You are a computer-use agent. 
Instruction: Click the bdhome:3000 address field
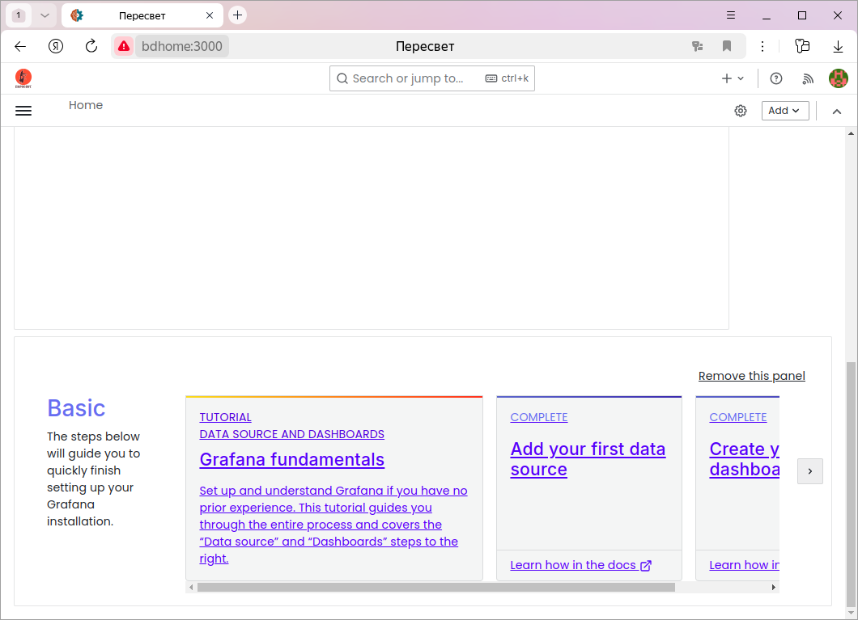click(181, 46)
